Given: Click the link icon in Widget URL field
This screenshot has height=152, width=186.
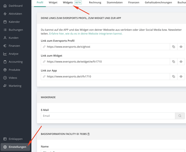Looking at the screenshot, I should [44, 62].
